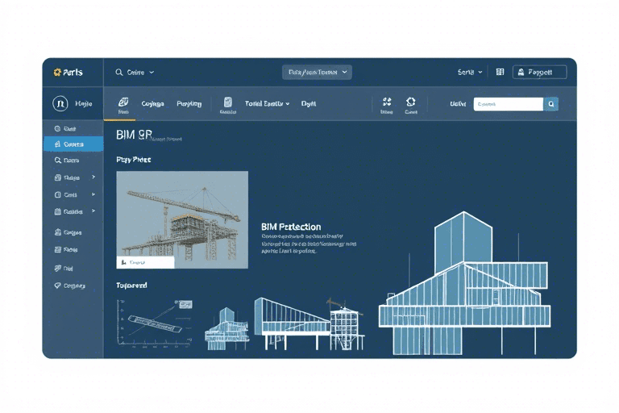This screenshot has width=619, height=413.
Task: Click the Parts gear logo icon
Action: pyautogui.click(x=57, y=72)
